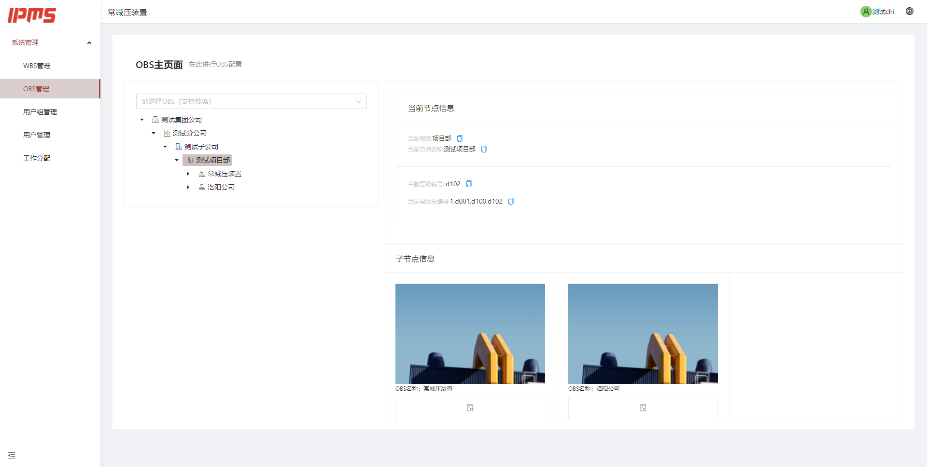This screenshot has width=927, height=467.
Task: Open WBS管理 in the sidebar
Action: pos(50,66)
